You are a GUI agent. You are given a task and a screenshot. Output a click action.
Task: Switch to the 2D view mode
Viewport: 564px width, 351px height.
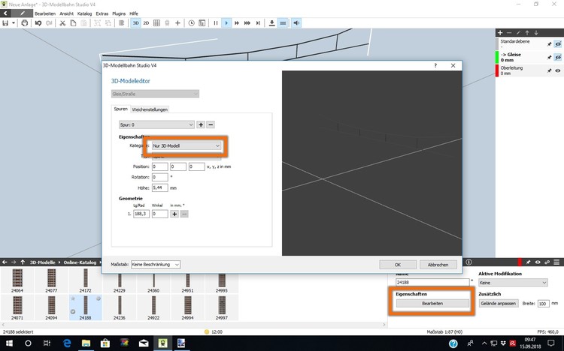(x=146, y=23)
